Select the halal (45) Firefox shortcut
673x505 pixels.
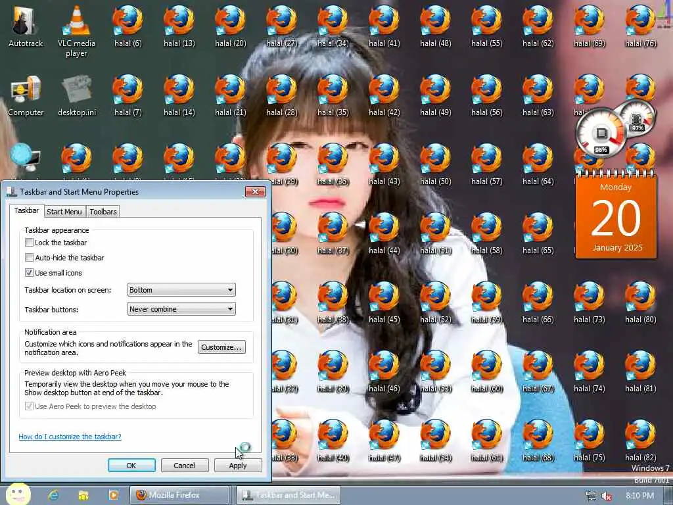pyautogui.click(x=384, y=302)
